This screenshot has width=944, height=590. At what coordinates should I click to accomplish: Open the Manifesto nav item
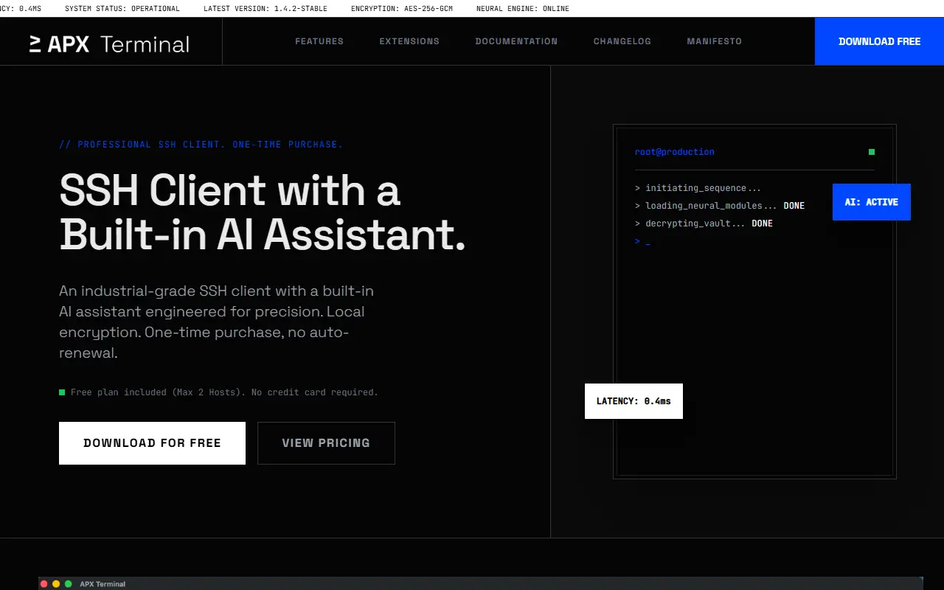point(714,41)
